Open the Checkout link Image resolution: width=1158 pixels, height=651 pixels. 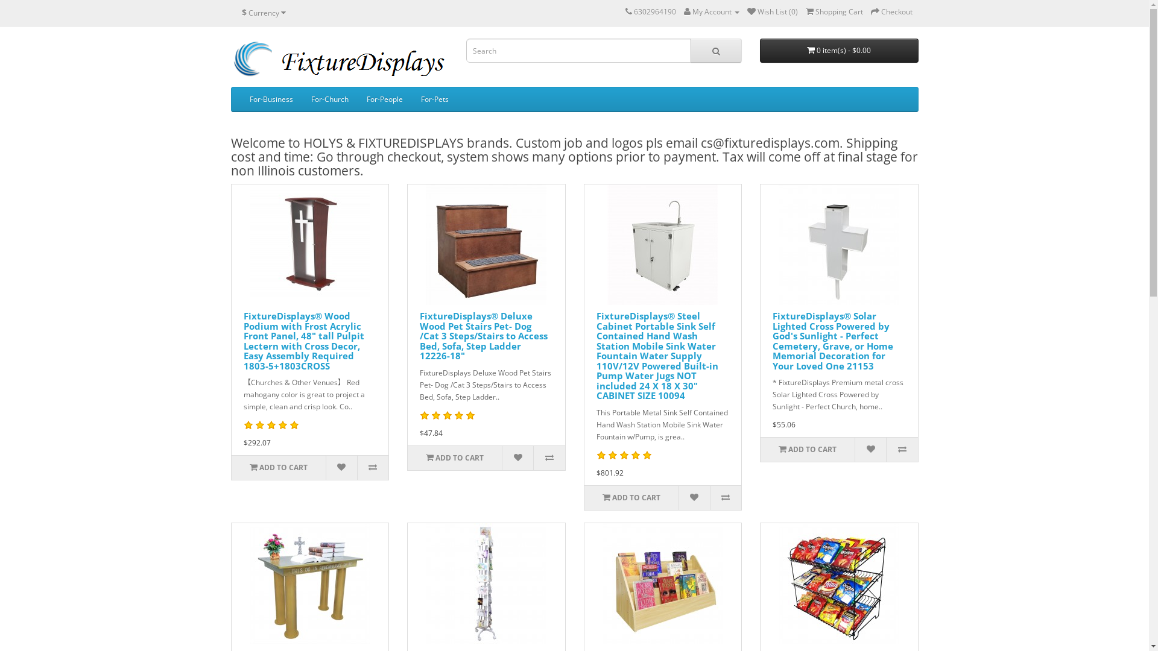[x=891, y=12]
